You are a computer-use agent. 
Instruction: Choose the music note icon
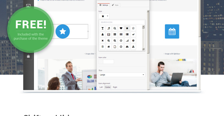coord(109,28)
